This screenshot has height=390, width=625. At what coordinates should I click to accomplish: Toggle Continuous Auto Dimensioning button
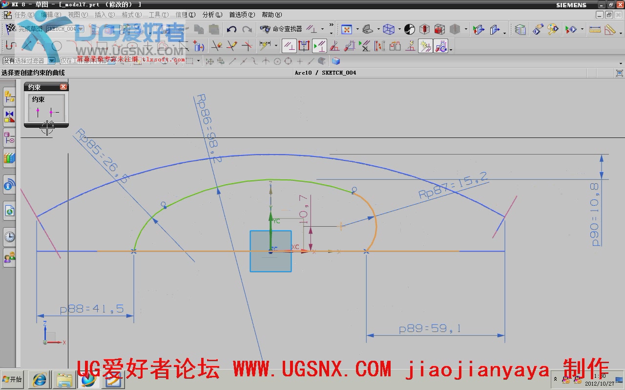[x=440, y=46]
